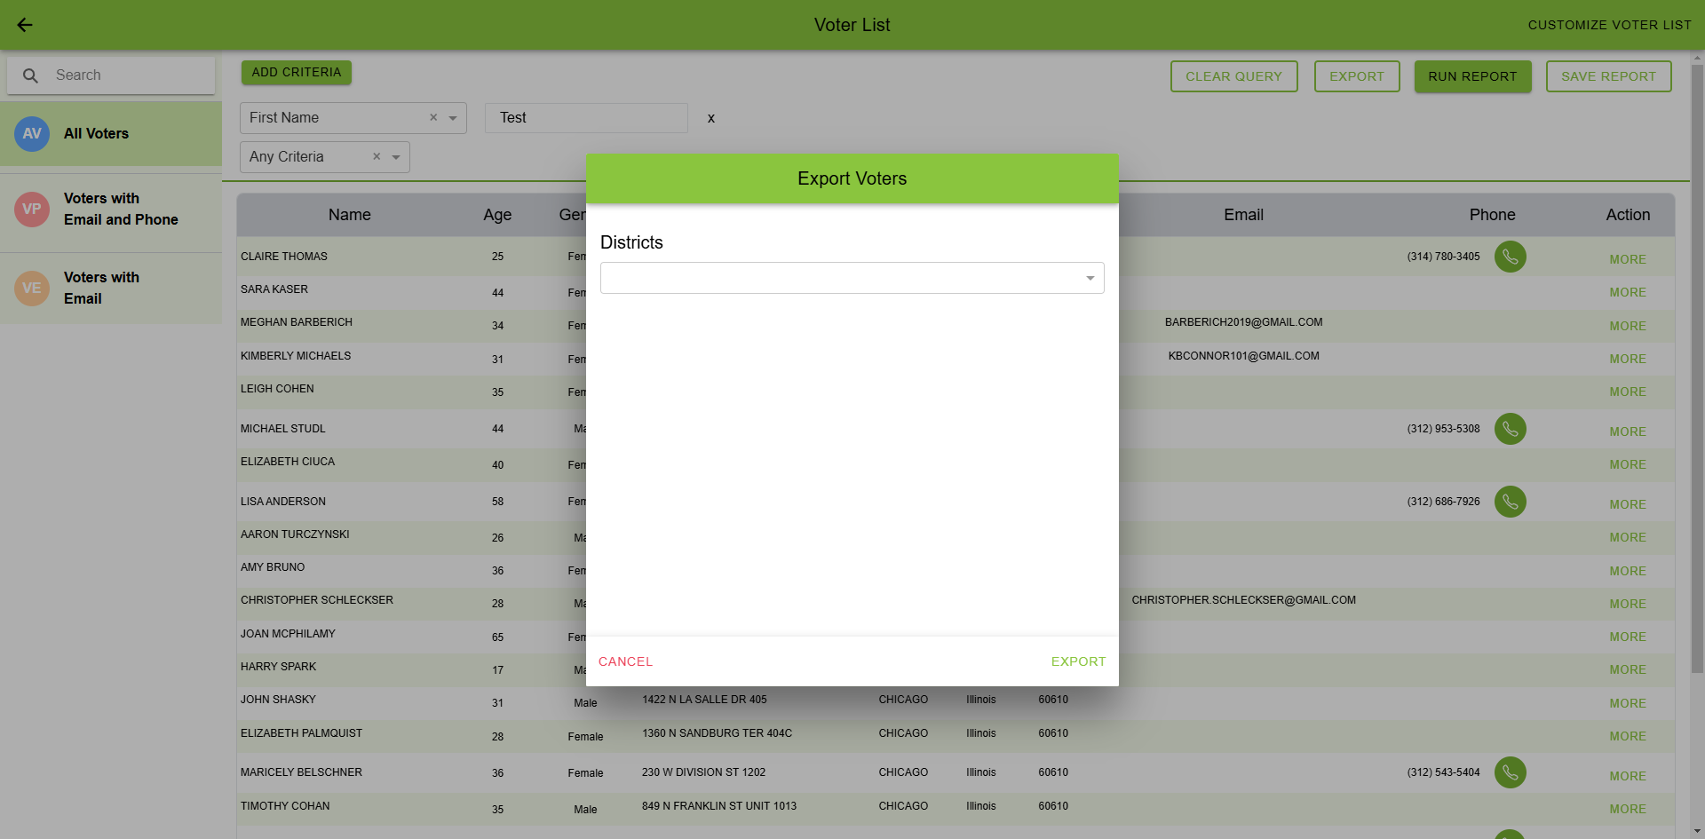The width and height of the screenshot is (1705, 839).
Task: Open the Districts dropdown
Action: coord(852,278)
